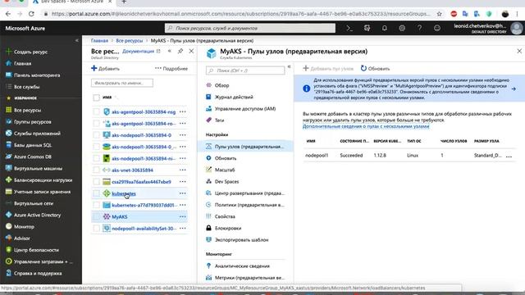Image resolution: width=525 pixels, height=295 pixels.
Task: Check the aks-vnet-30635894 row checkbox
Action: coord(97,170)
